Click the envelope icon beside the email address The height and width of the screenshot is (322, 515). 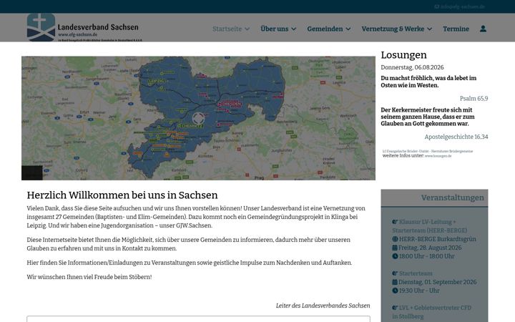436,6
